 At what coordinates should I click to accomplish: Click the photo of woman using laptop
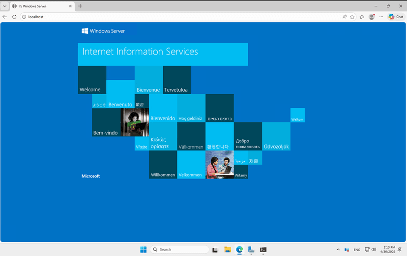[135, 123]
